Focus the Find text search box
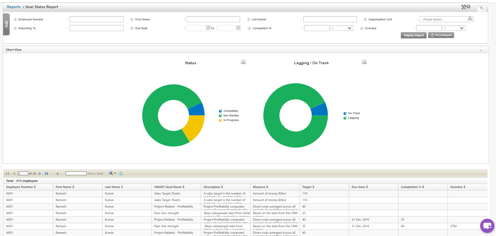496x236 pixels. click(x=76, y=174)
